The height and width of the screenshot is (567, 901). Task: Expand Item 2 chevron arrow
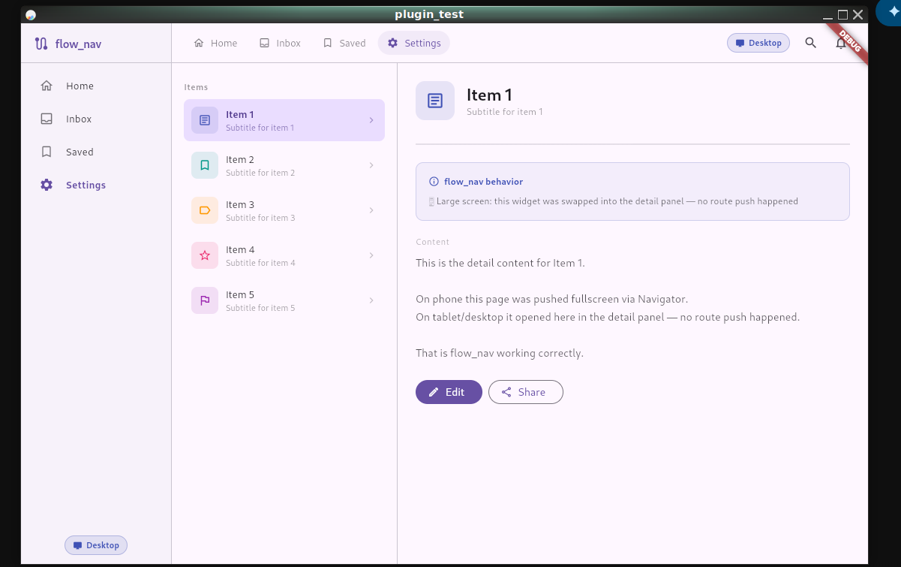pyautogui.click(x=371, y=165)
